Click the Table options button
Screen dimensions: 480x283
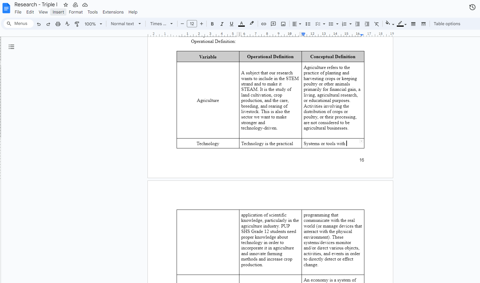pyautogui.click(x=447, y=24)
